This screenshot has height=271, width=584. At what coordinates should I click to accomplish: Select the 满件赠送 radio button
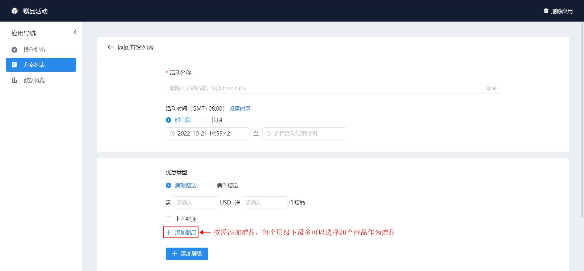point(210,185)
